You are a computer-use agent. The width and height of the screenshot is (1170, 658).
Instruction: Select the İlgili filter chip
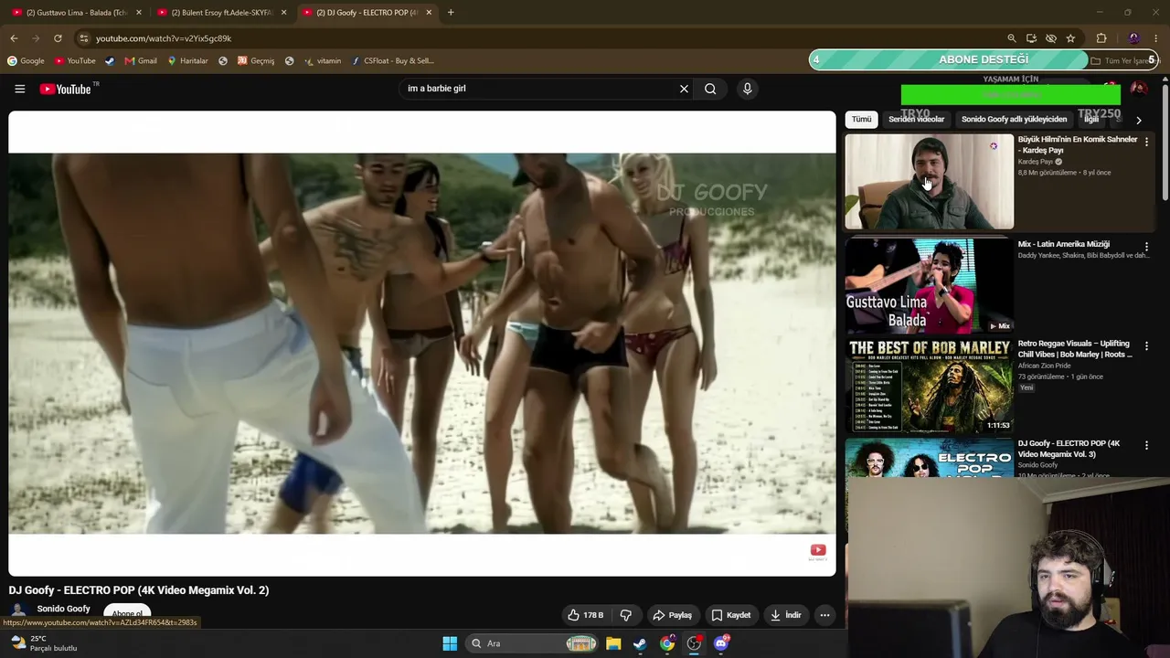click(1091, 119)
